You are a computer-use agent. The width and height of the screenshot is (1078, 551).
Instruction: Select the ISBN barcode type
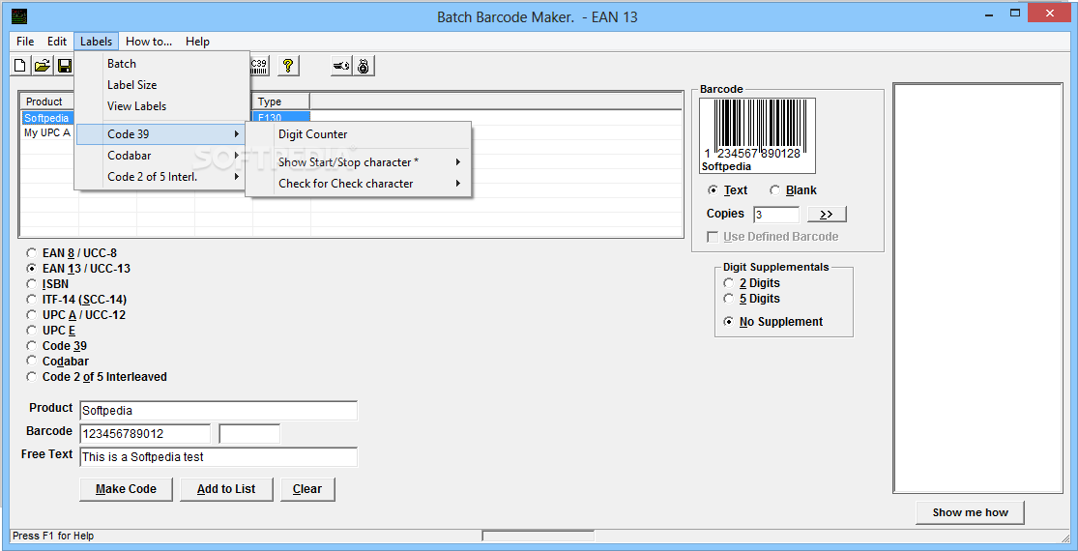(32, 284)
